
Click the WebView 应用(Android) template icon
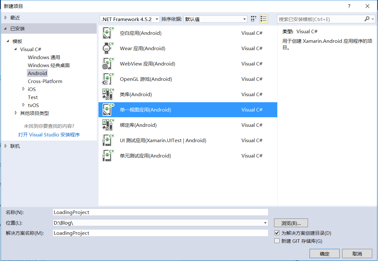click(x=108, y=64)
